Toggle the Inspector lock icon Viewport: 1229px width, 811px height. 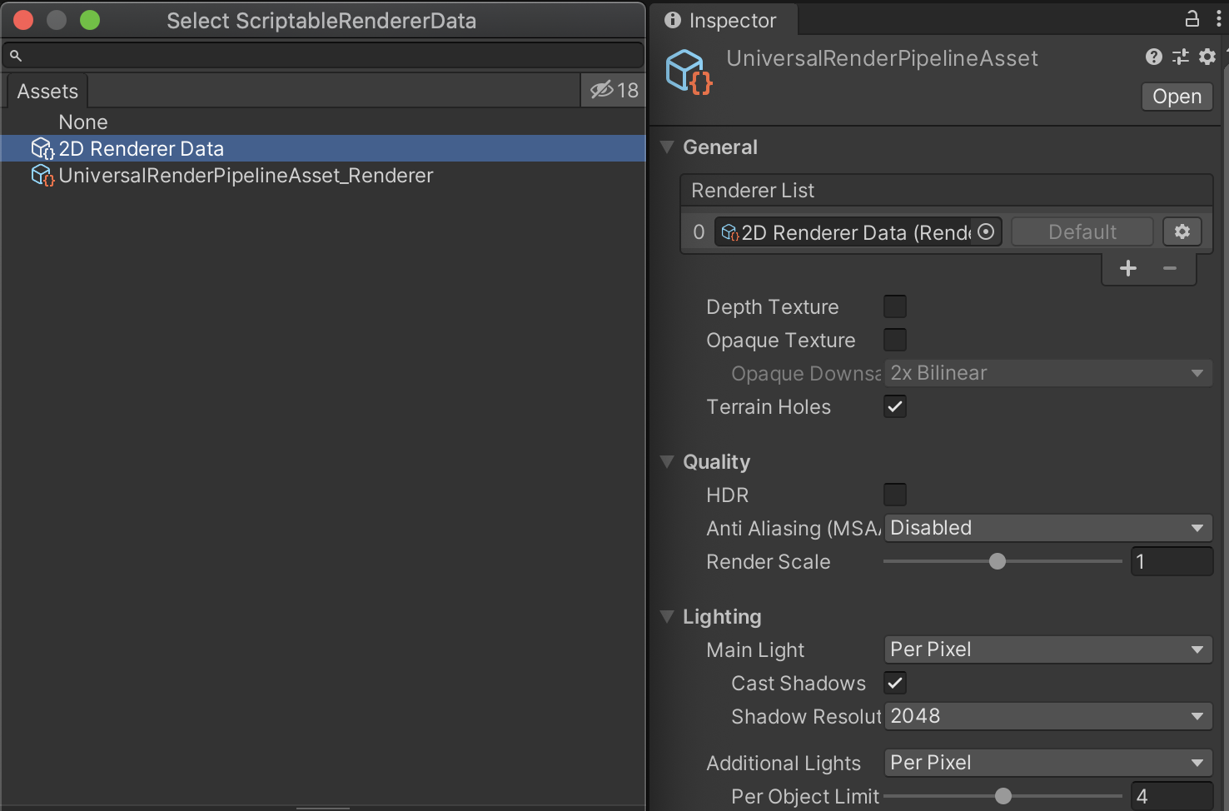coord(1192,18)
